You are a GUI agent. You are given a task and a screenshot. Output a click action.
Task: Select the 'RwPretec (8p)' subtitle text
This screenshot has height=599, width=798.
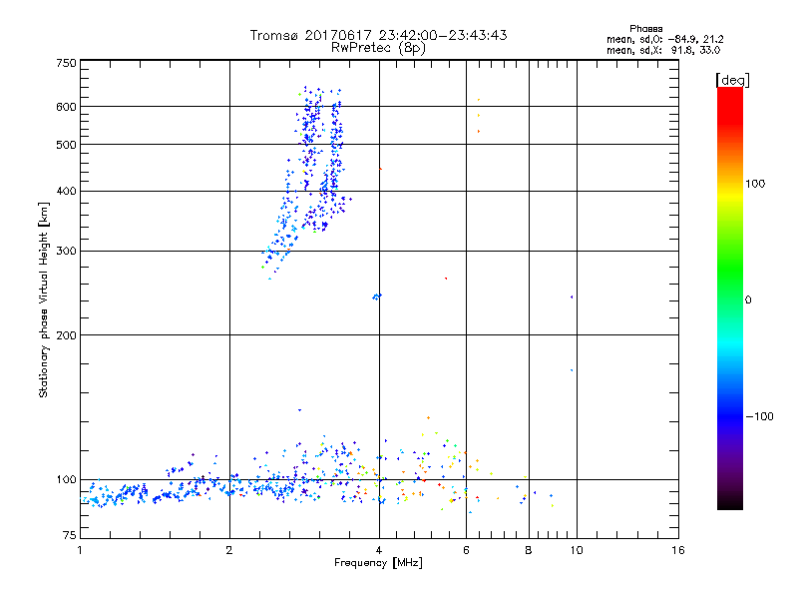click(378, 48)
